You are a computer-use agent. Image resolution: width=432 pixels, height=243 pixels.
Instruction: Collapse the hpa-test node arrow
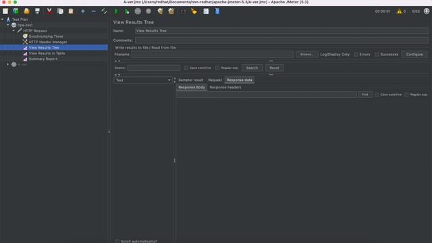click(x=8, y=25)
